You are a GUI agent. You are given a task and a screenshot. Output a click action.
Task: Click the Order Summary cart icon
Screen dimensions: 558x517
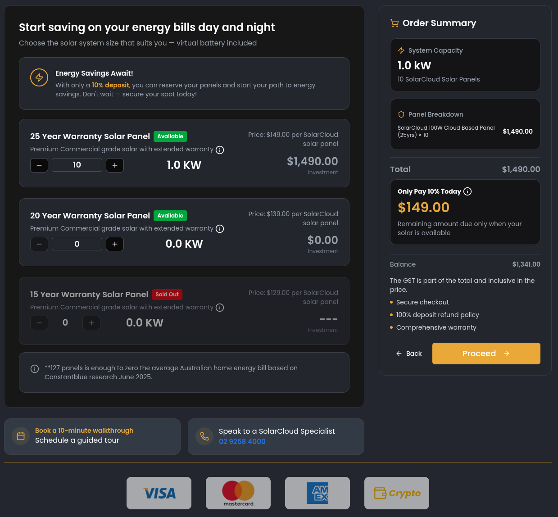point(395,23)
